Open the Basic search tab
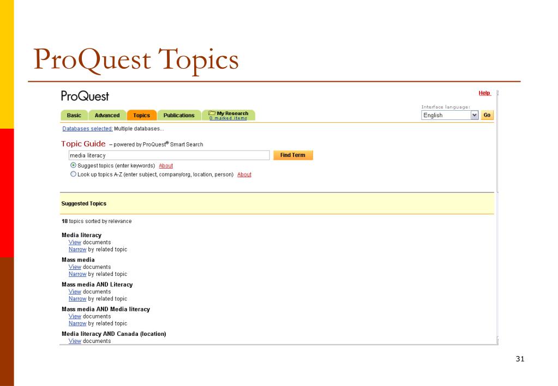This screenshot has width=558, height=386. 74,115
